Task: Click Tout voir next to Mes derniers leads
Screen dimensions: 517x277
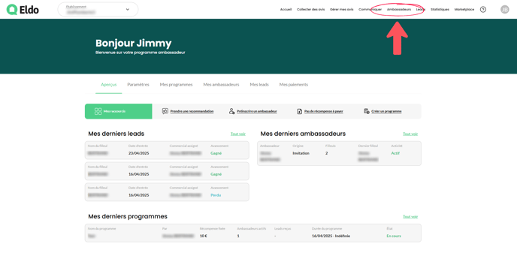Action: pos(238,134)
